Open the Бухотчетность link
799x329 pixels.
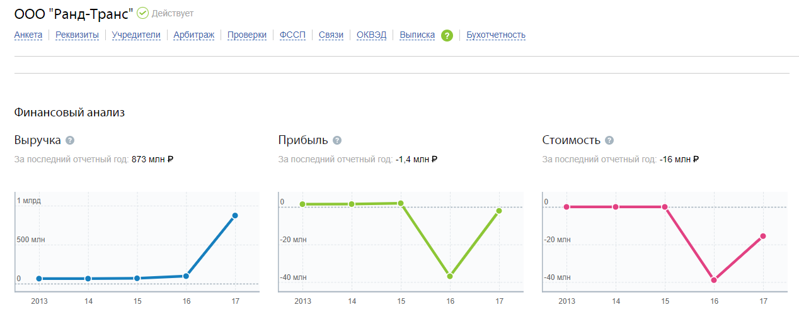(x=496, y=35)
